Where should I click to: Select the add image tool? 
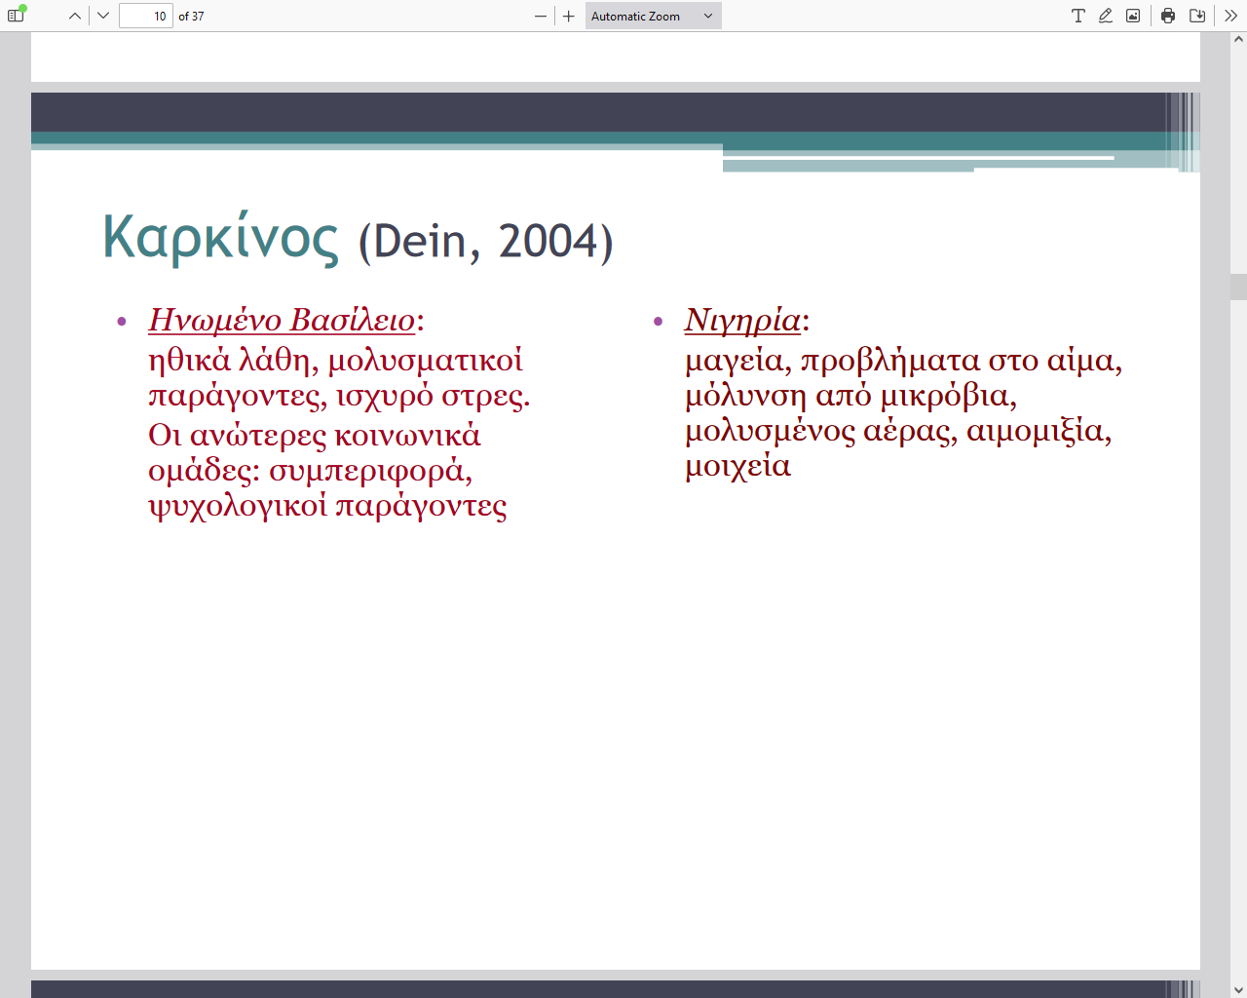pos(1133,16)
